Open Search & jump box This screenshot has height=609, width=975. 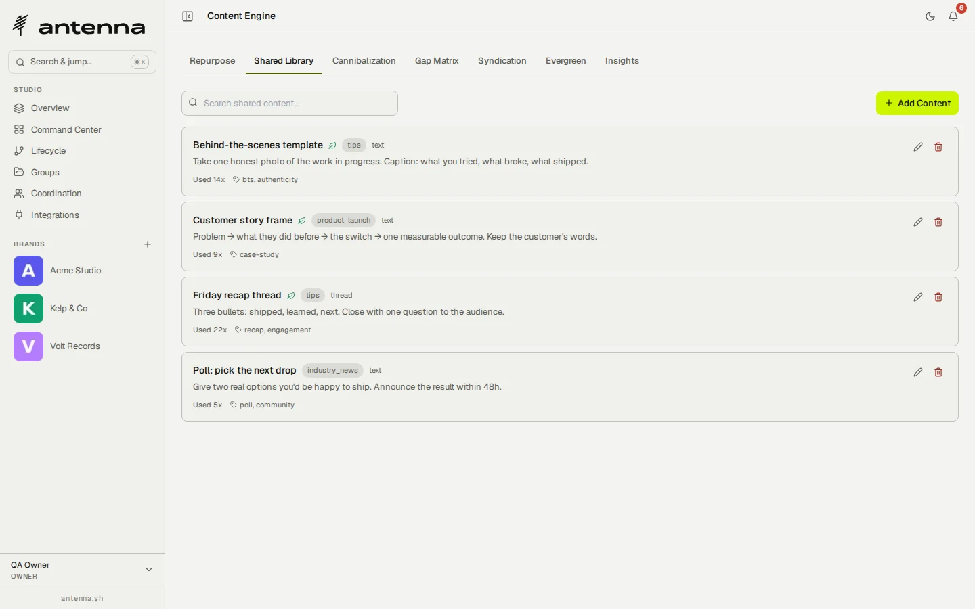click(x=82, y=62)
